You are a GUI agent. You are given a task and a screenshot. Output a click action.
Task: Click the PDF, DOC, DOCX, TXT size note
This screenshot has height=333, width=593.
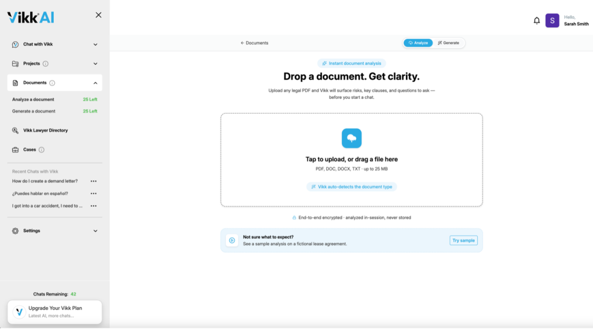tap(352, 169)
